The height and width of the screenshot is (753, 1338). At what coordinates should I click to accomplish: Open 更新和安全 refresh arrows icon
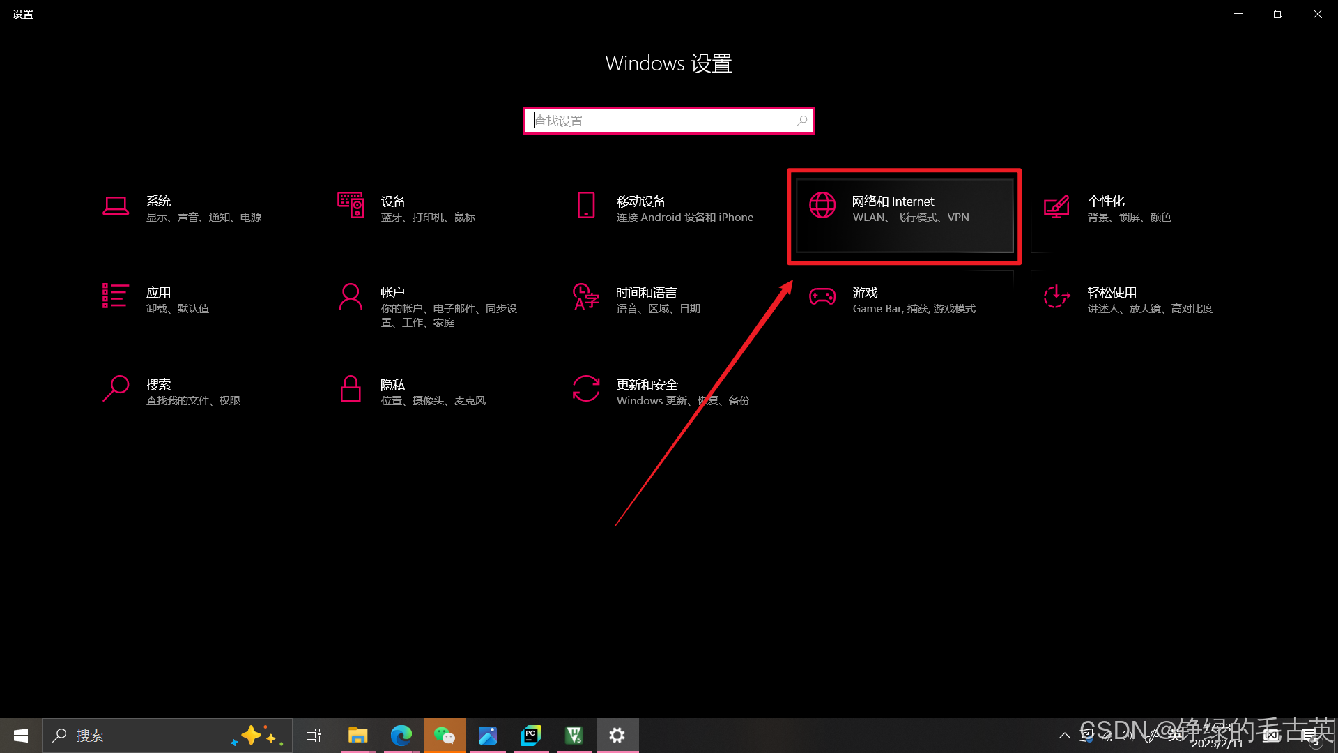point(586,388)
